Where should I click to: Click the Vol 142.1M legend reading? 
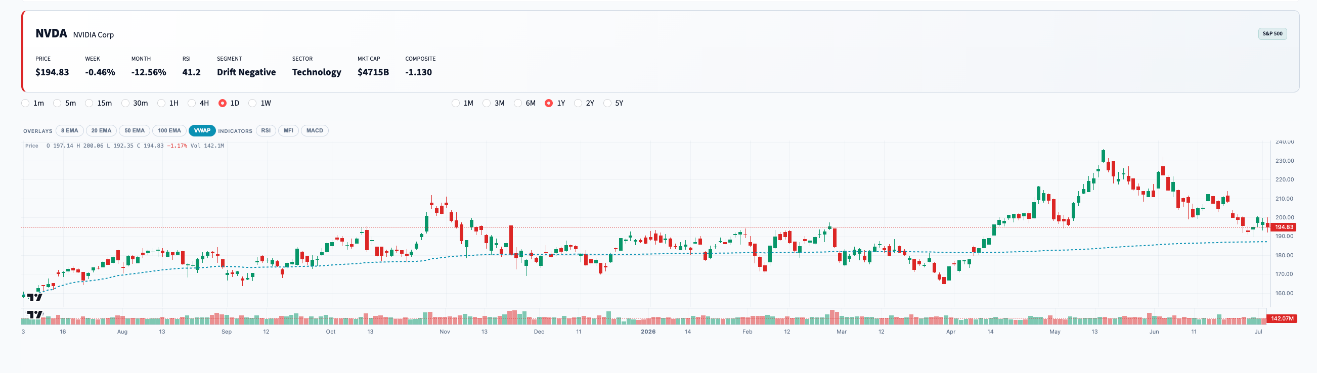[207, 146]
